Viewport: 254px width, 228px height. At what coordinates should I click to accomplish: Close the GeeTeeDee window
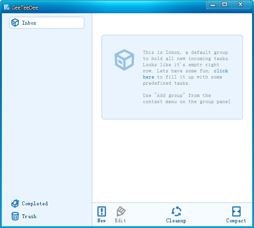pyautogui.click(x=240, y=5)
